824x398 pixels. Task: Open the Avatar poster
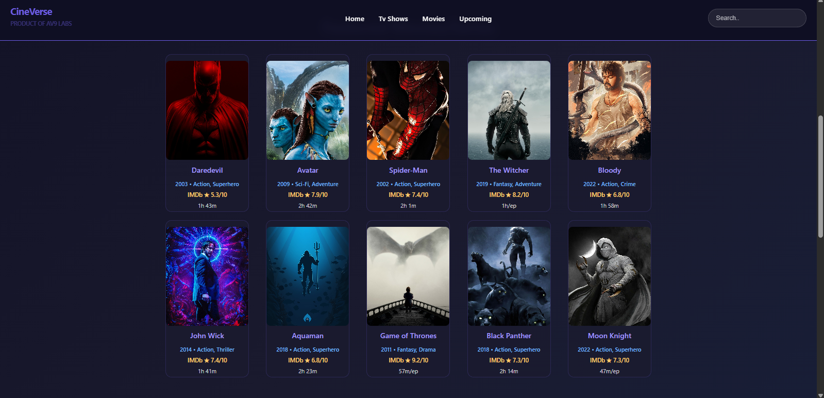click(x=308, y=110)
